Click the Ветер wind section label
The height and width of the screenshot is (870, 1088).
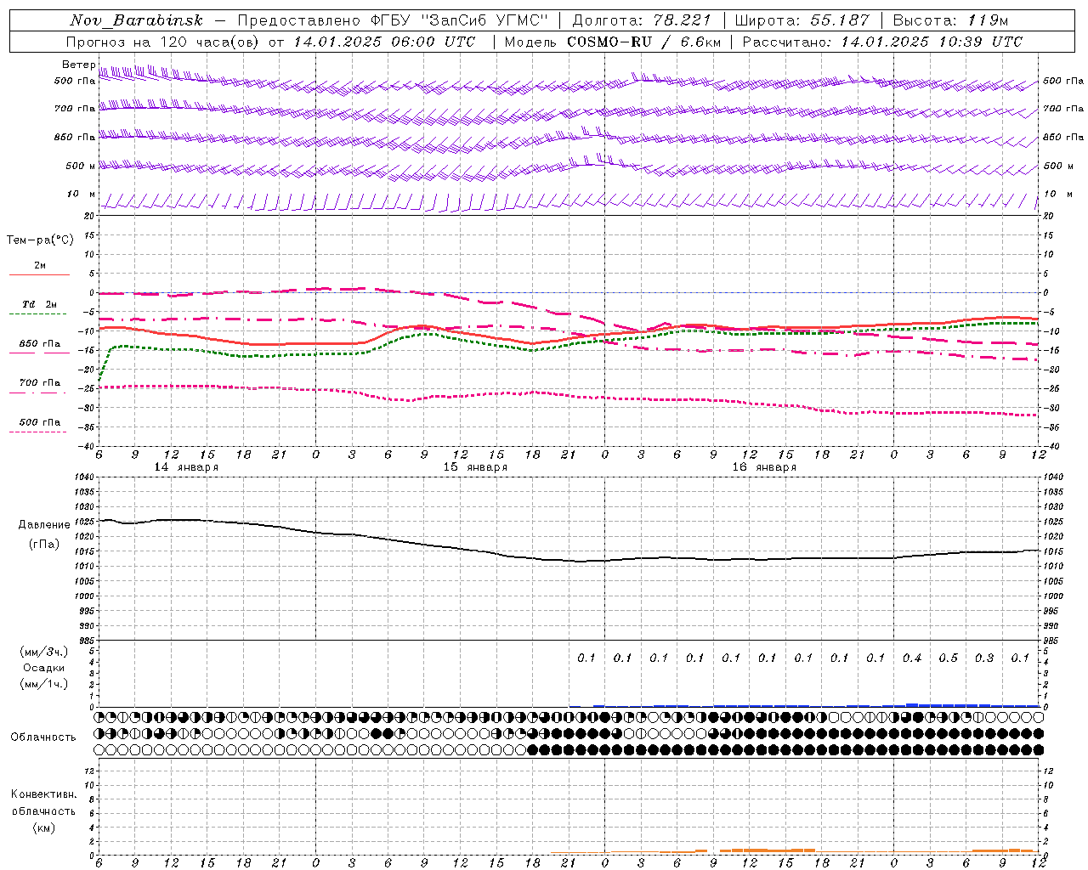pyautogui.click(x=78, y=65)
